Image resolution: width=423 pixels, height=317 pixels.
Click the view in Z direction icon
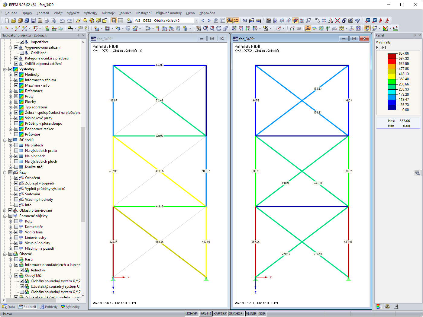(248, 28)
